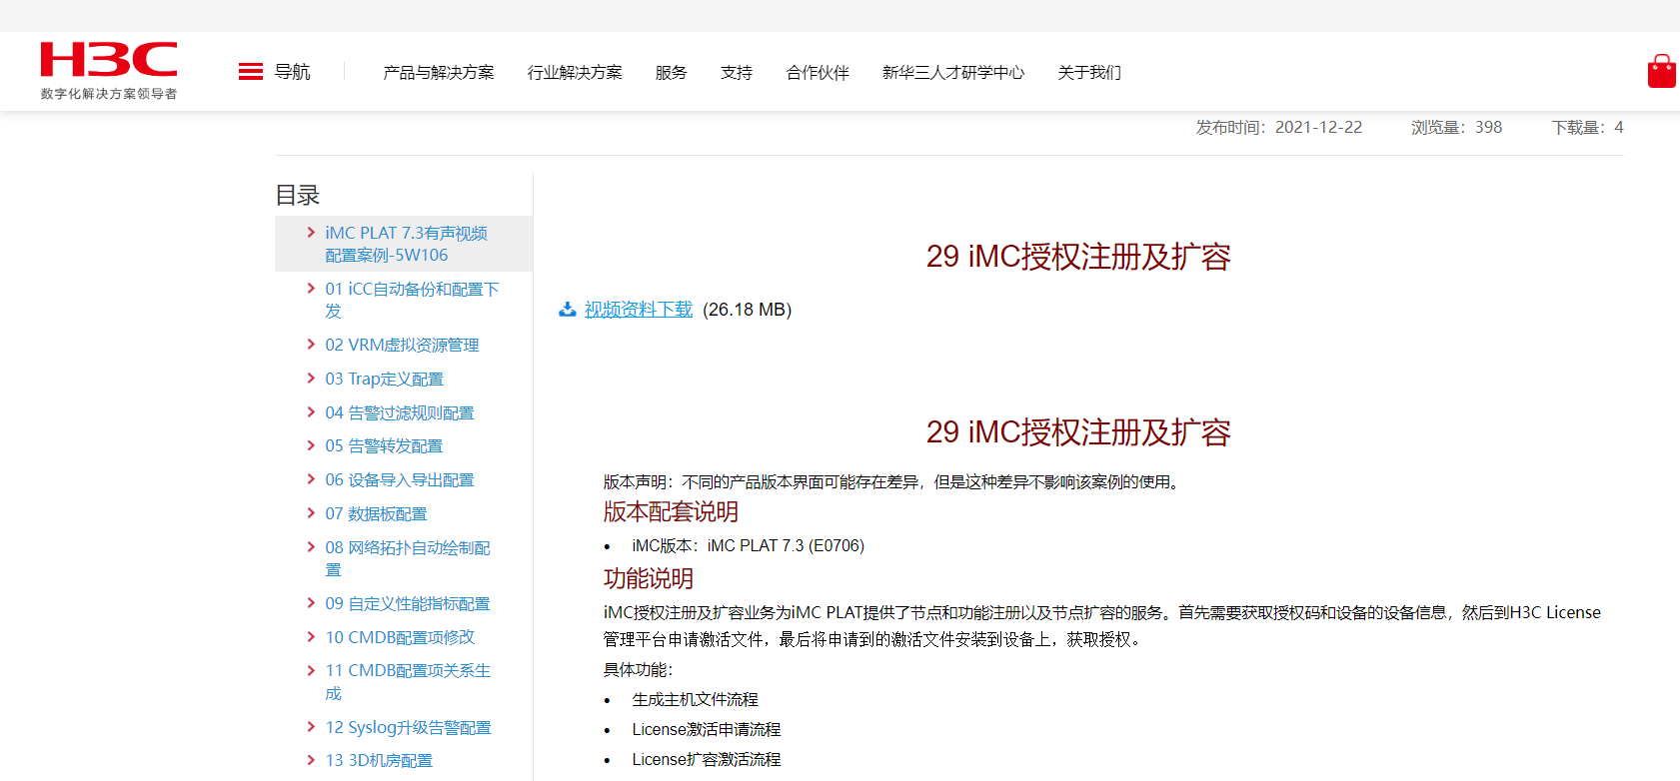Open 01 iCC自动备份和配置下发 chapter
This screenshot has height=781, width=1680.
(412, 300)
